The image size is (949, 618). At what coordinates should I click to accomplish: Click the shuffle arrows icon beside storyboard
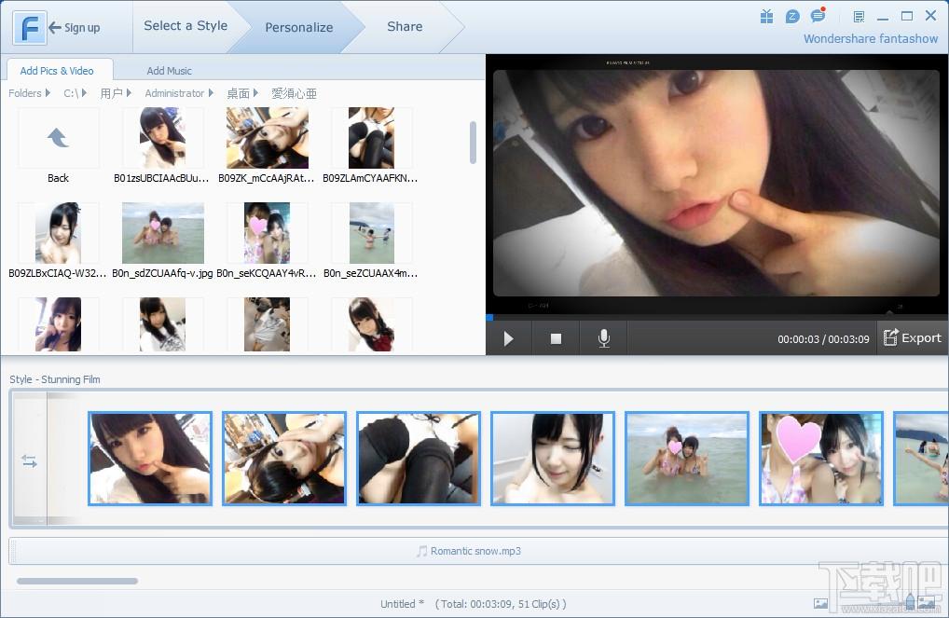(x=30, y=461)
